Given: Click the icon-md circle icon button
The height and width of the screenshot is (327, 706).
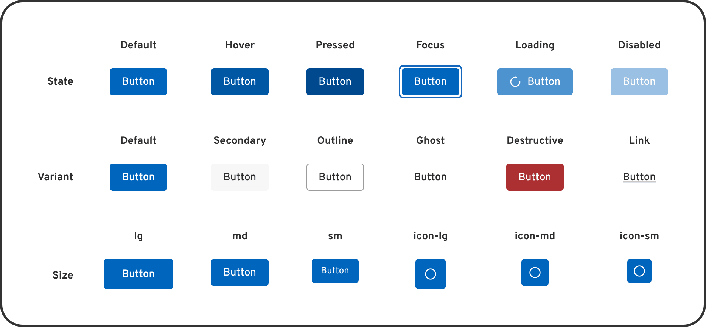Looking at the screenshot, I should pos(535,272).
